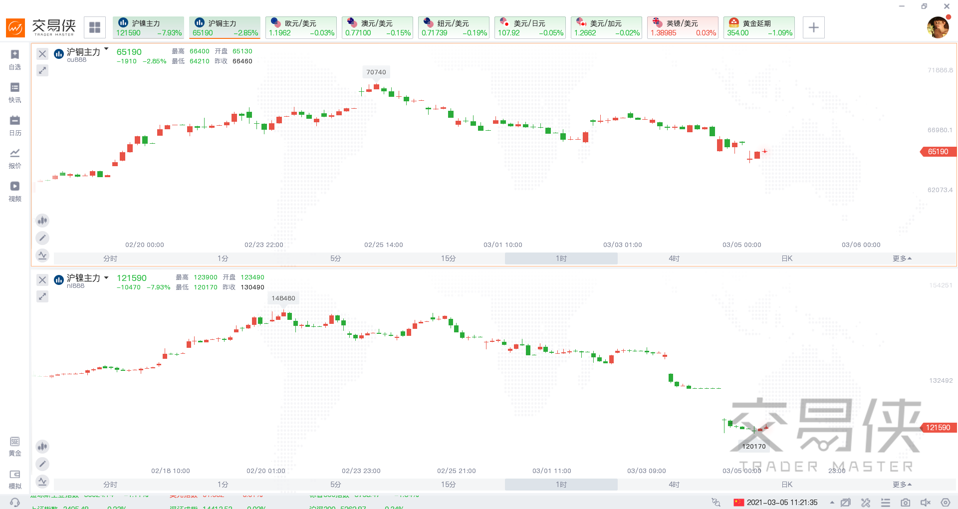Switch copper chart to 1时 timeframe
The height and width of the screenshot is (509, 958).
(561, 258)
